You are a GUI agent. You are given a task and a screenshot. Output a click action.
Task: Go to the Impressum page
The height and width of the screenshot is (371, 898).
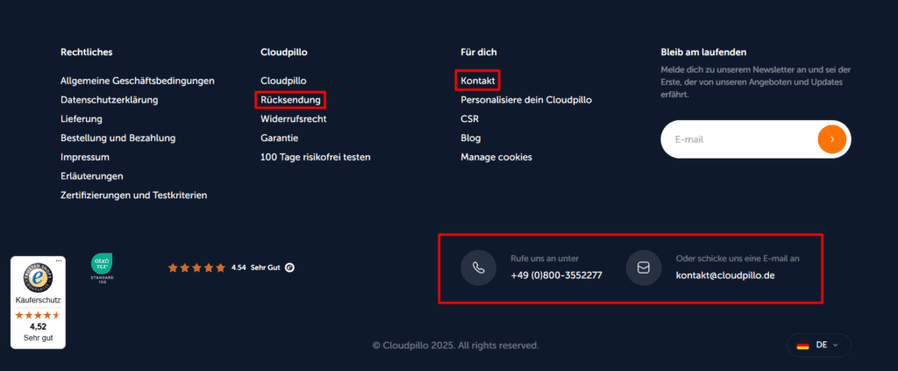coord(85,157)
